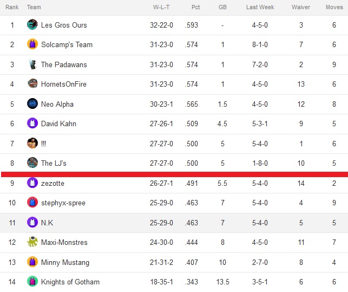Click Maxi-Monstres green monster icon
This screenshot has height=292, width=348.
32,242
